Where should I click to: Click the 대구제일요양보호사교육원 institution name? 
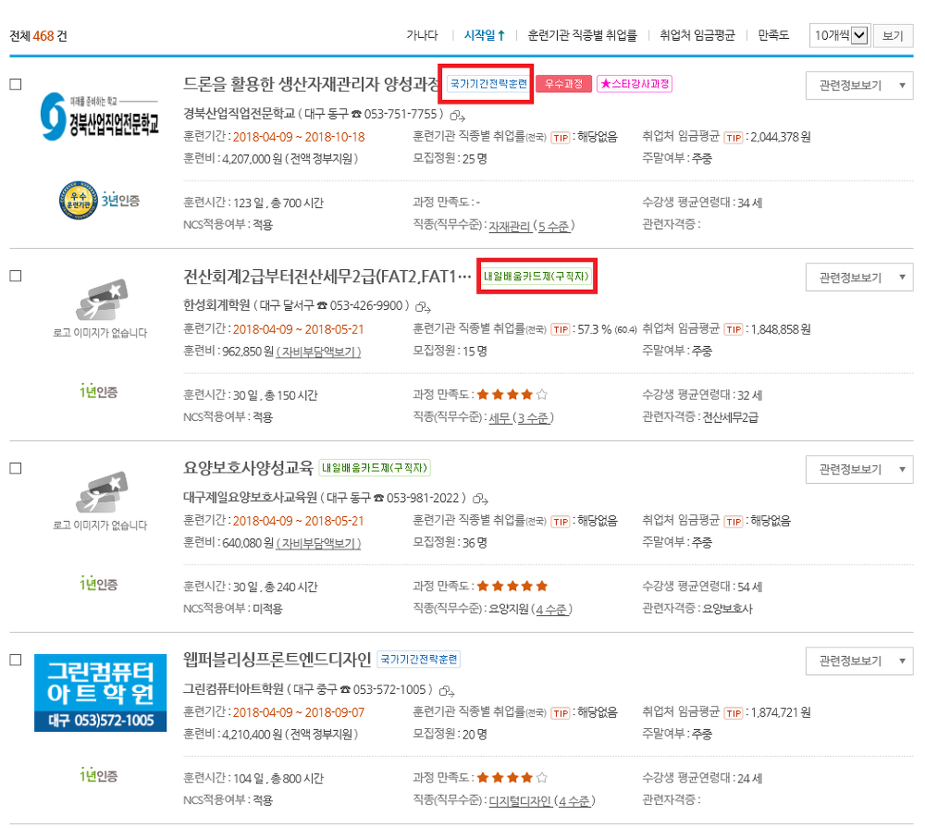tap(250, 498)
